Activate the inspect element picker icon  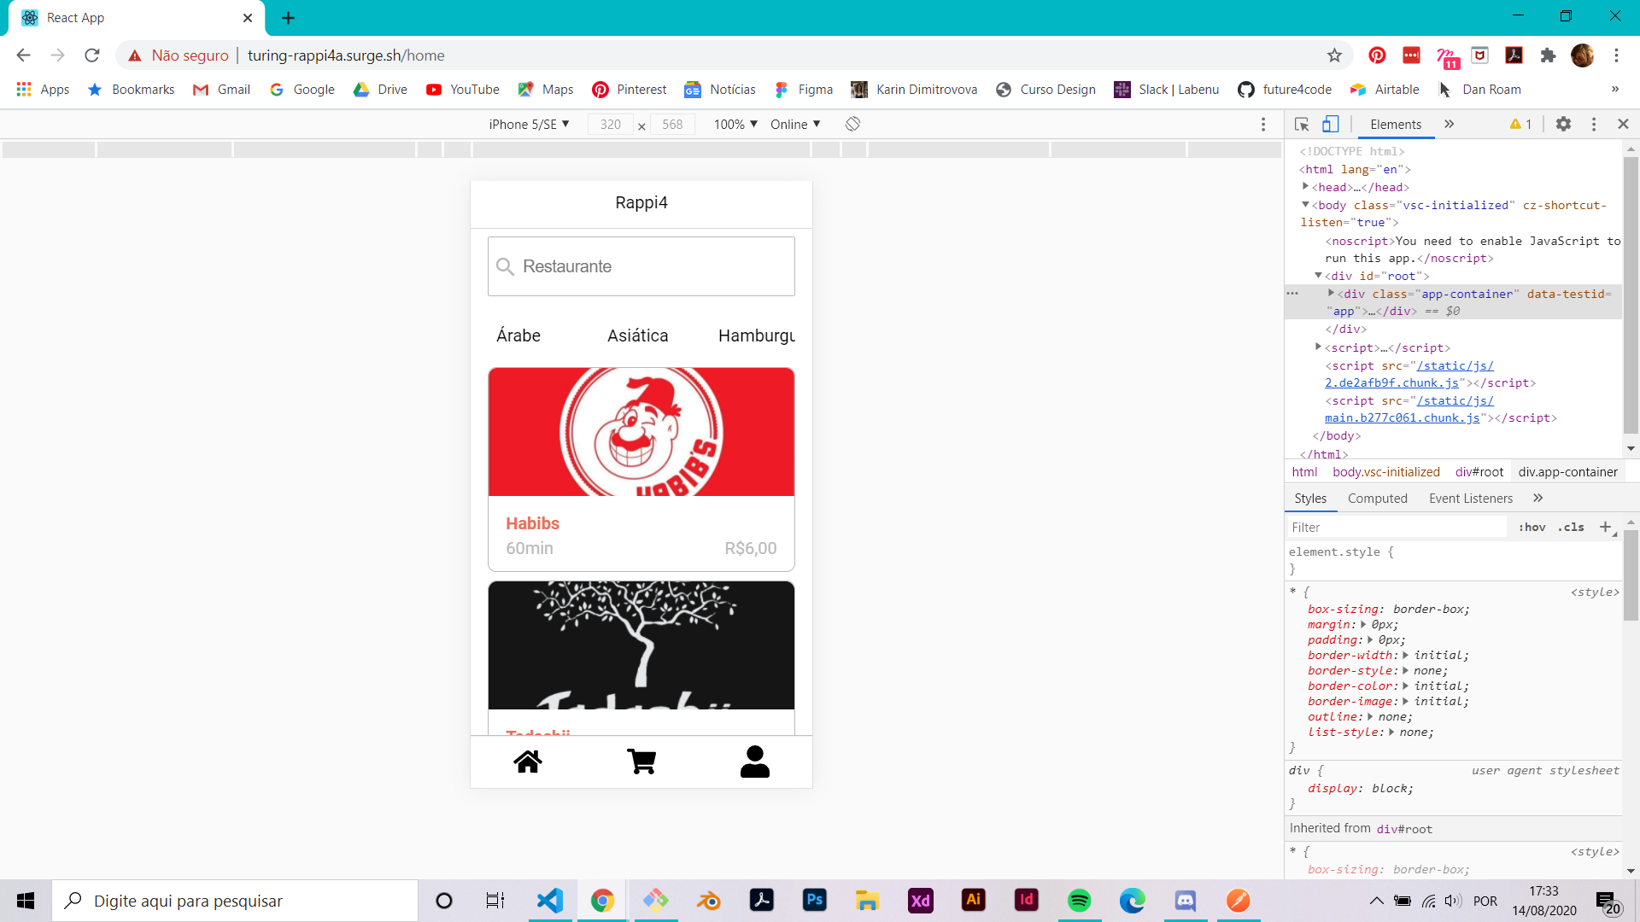[1302, 124]
